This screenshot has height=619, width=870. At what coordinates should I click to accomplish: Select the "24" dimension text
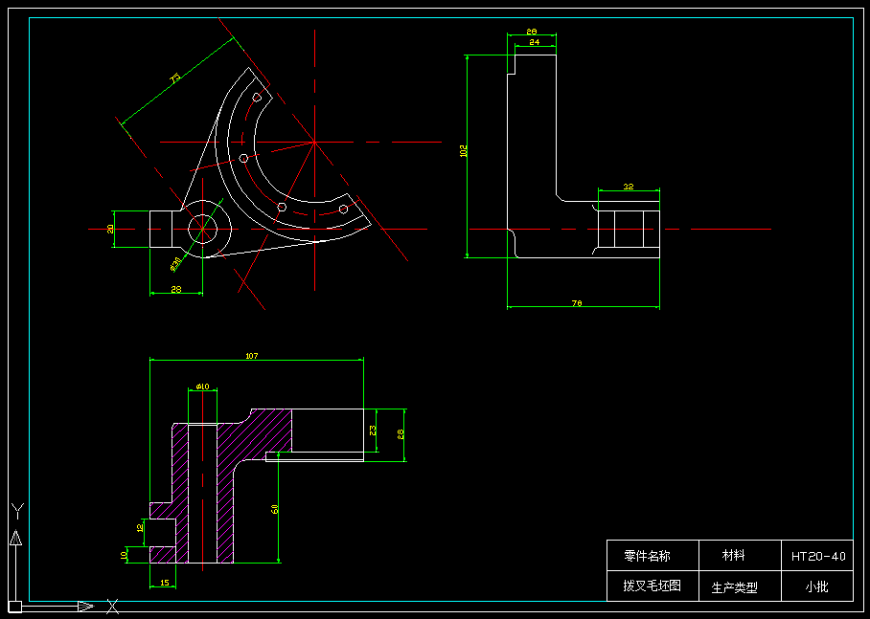[x=535, y=42]
